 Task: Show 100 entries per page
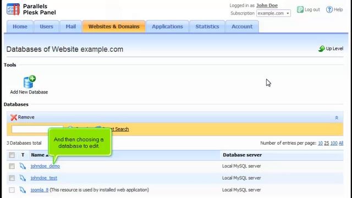coord(334,143)
